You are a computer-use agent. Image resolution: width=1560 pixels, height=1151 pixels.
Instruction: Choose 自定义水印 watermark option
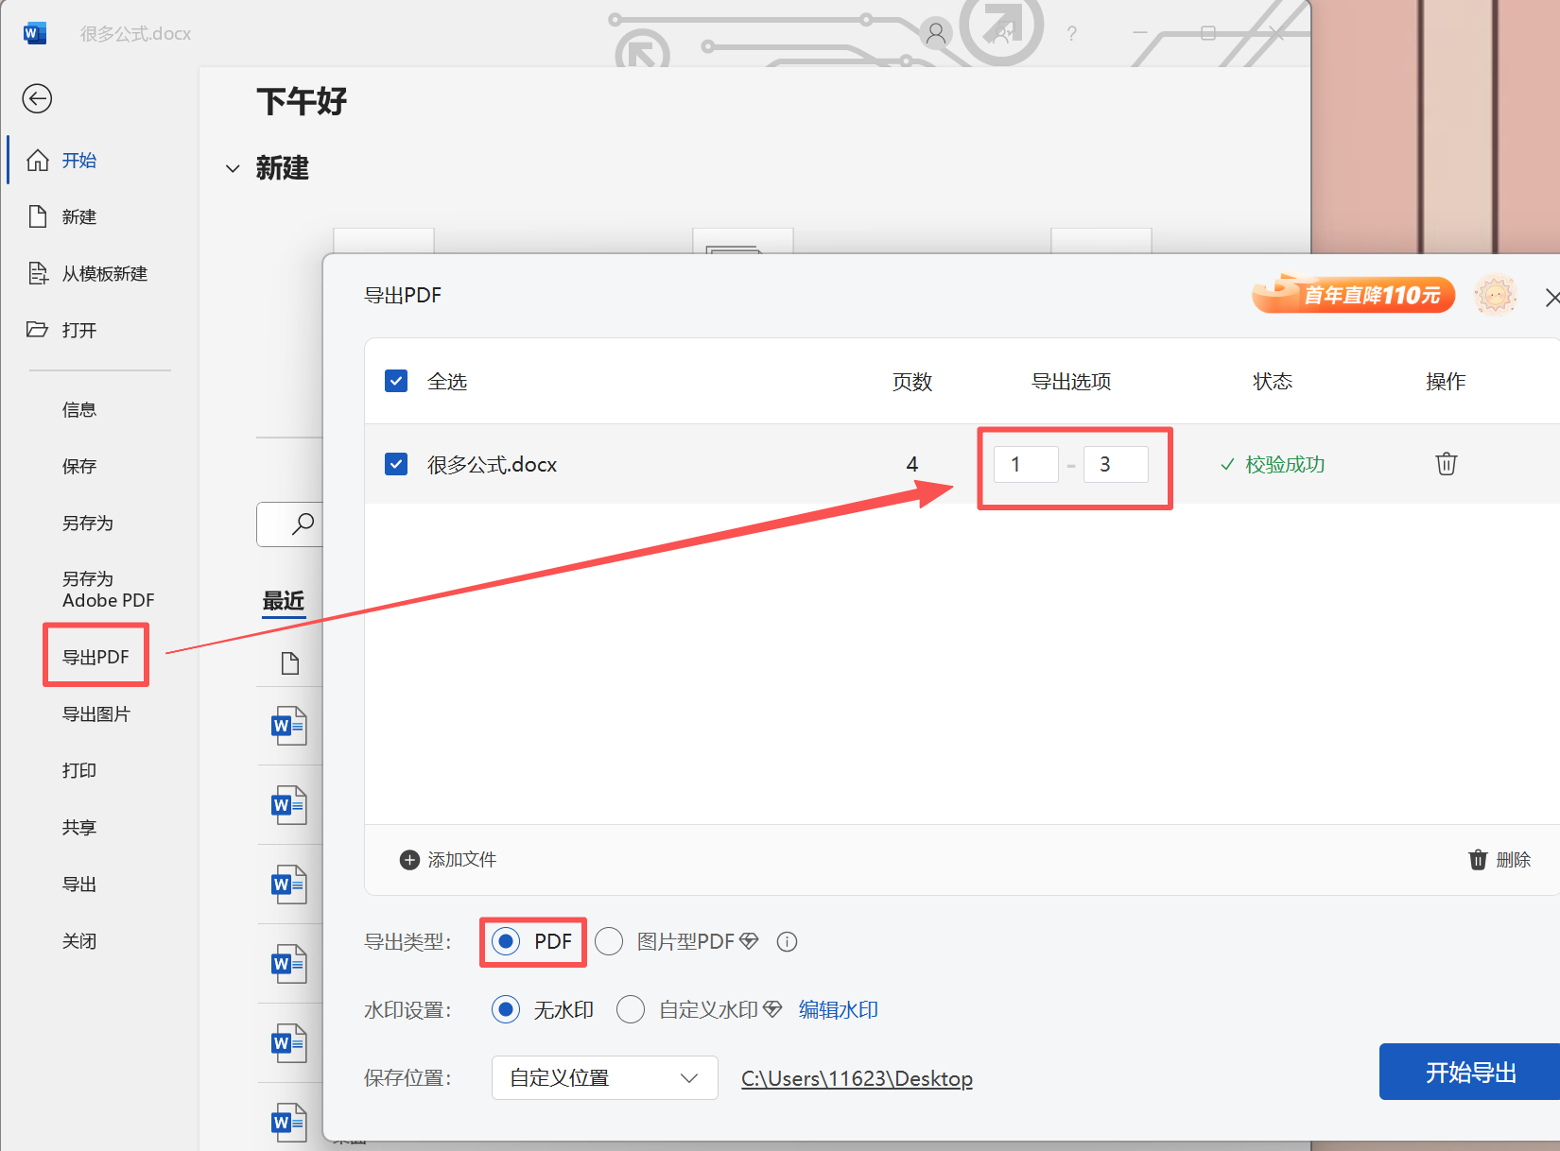coord(631,1009)
